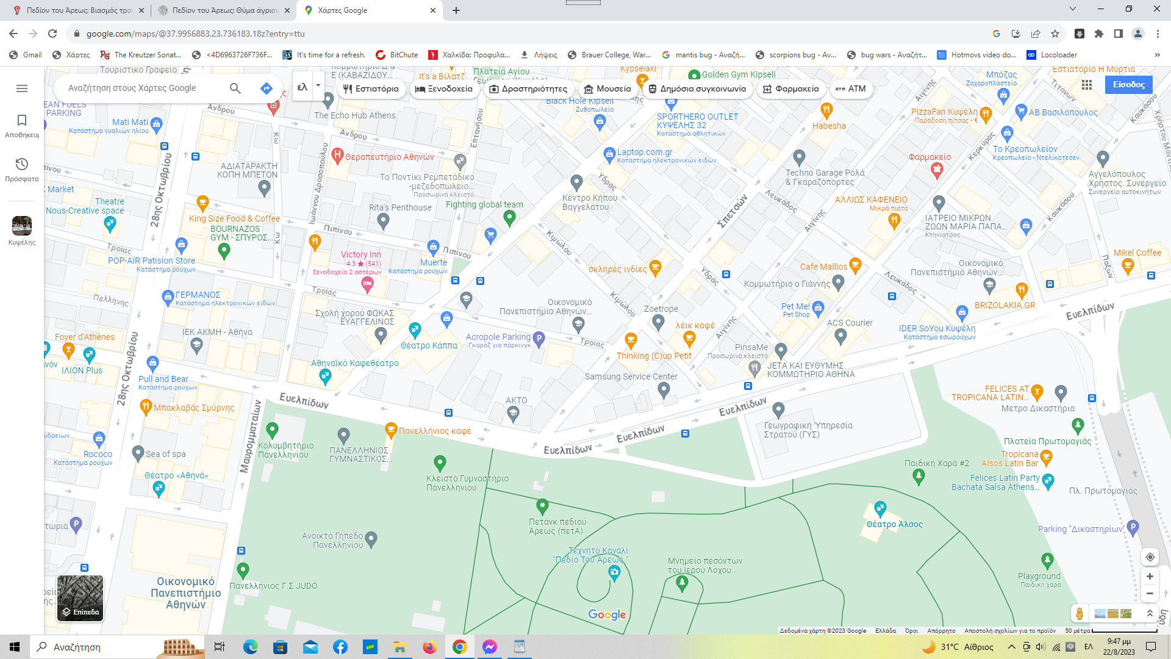Click the Πανελλήνιος καφέ marker

click(391, 430)
